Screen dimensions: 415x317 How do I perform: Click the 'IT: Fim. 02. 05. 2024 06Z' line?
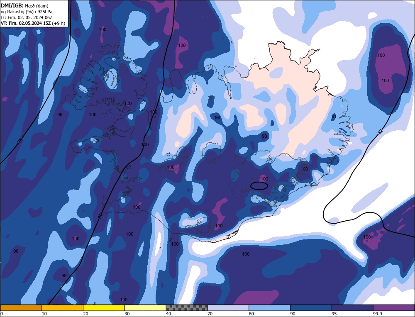(x=27, y=17)
